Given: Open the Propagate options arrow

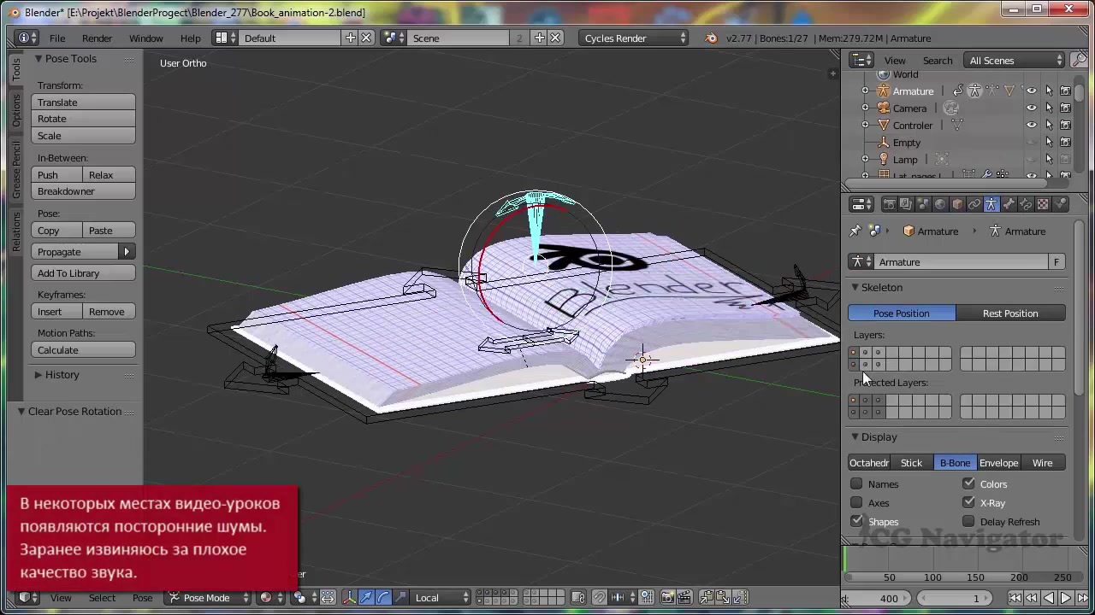Looking at the screenshot, I should pyautogui.click(x=127, y=251).
